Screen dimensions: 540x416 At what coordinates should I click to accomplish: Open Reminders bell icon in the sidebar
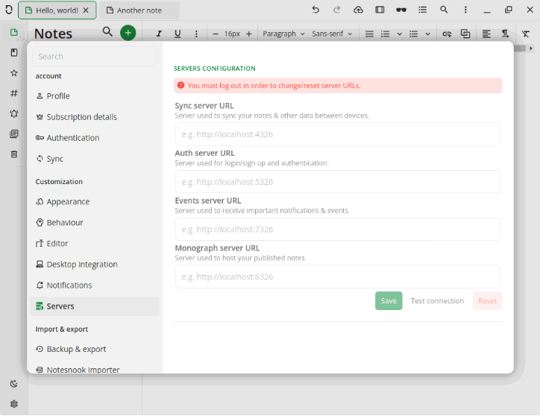13,113
